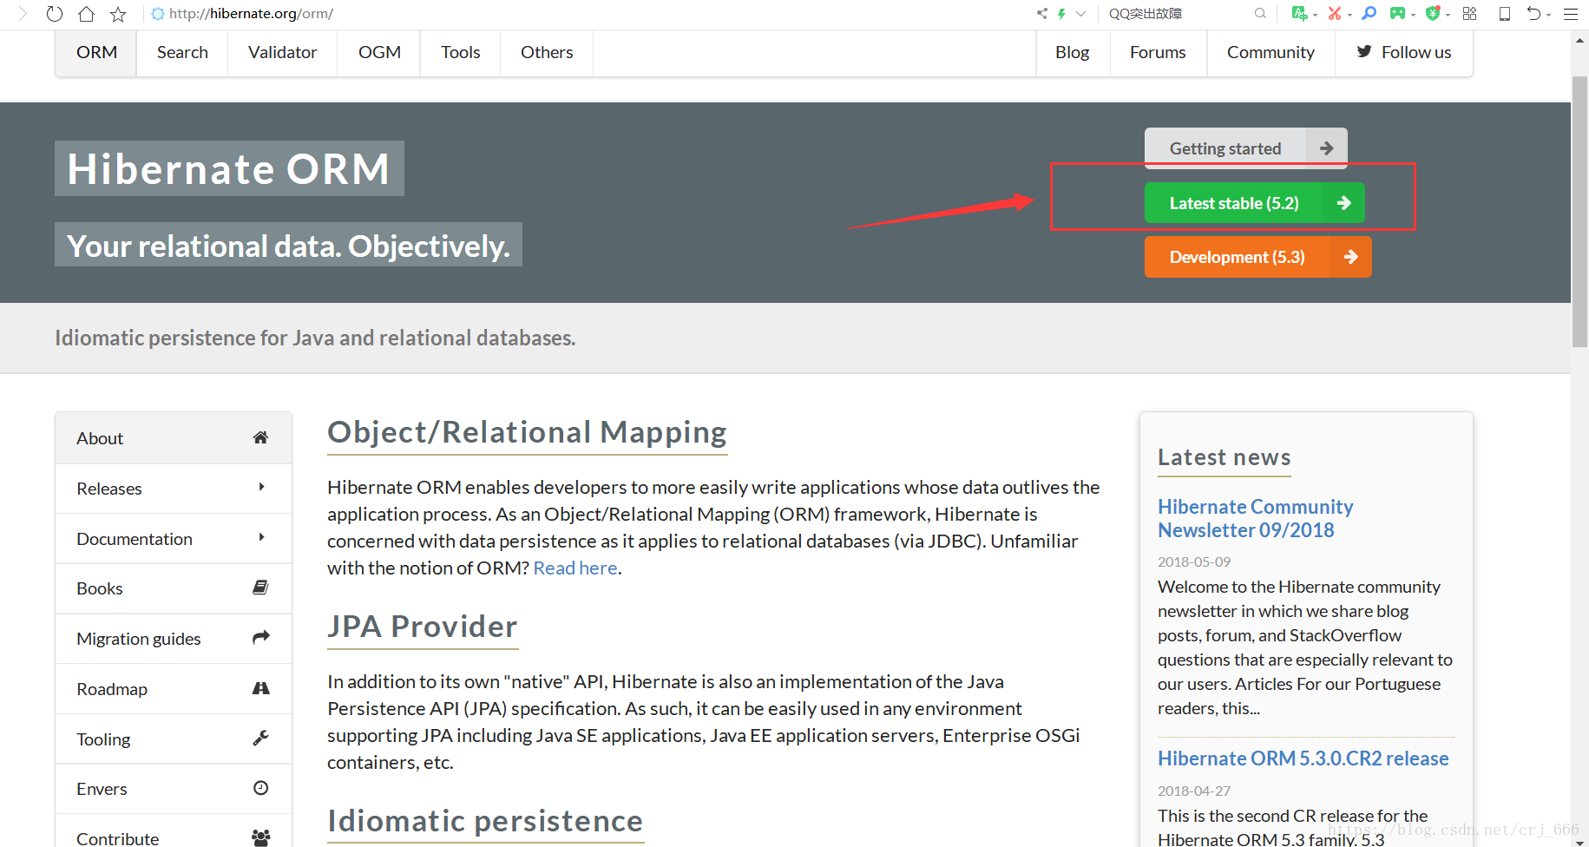Screen dimensions: 1589x847
Task: Go to browser home page icon
Action: coord(86,14)
